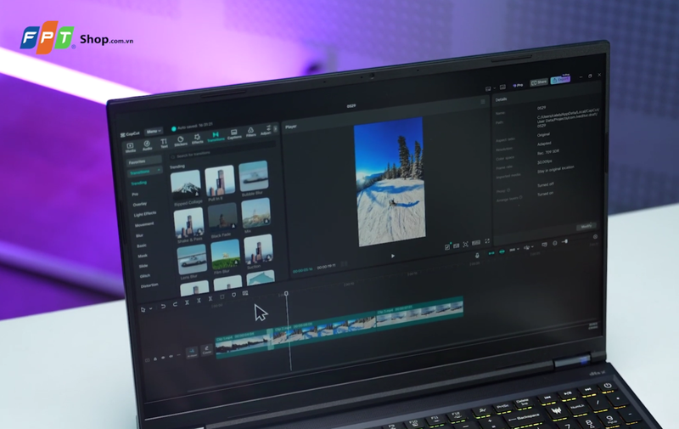679x429 pixels.
Task: Click the Details panel header
Action: click(x=501, y=99)
